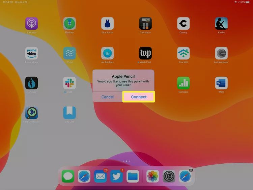Open Messages from the dock
This screenshot has width=253, height=190.
click(x=68, y=176)
